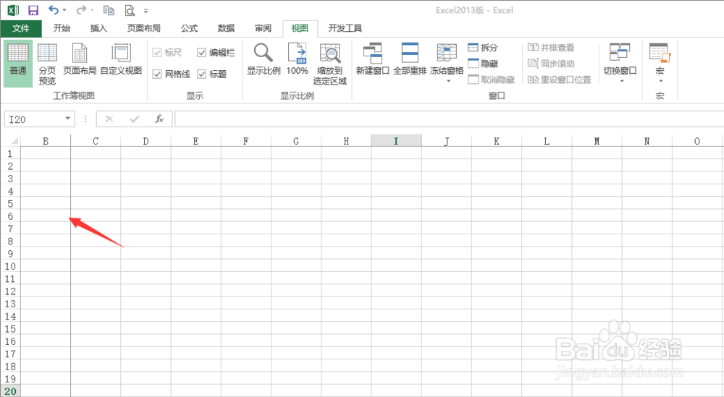
Task: Set zoom to 100%
Action: [x=297, y=59]
